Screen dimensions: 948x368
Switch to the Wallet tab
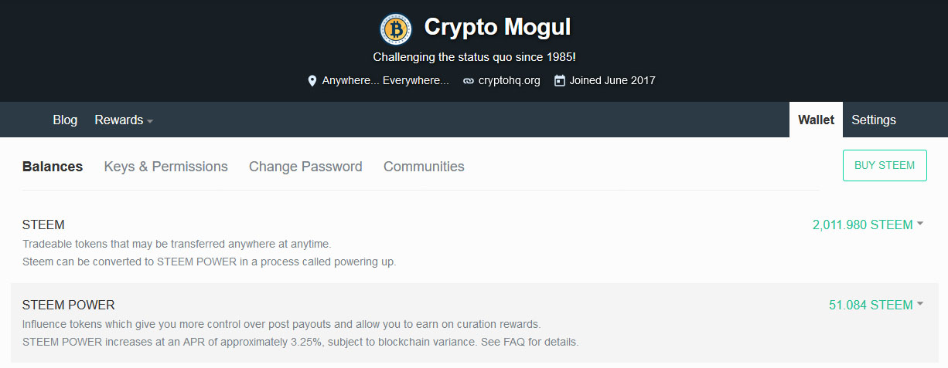pos(816,120)
